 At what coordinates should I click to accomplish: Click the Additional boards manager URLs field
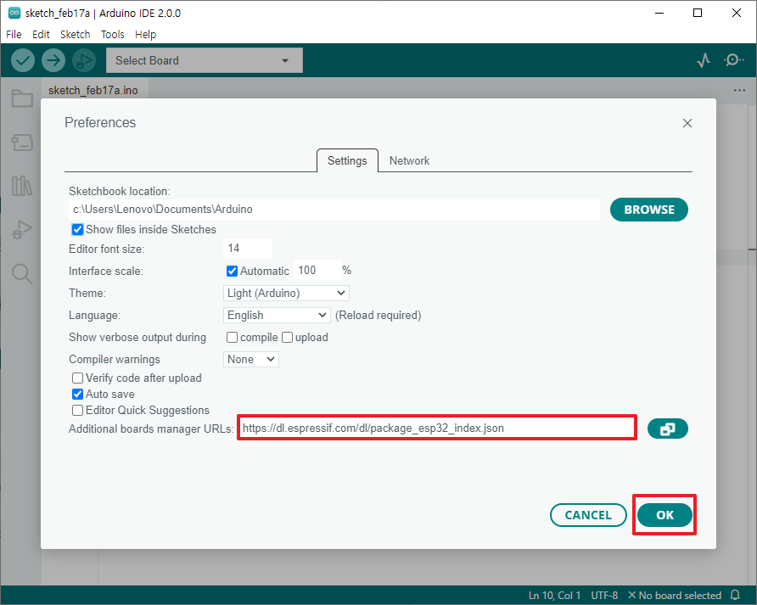[x=437, y=428]
